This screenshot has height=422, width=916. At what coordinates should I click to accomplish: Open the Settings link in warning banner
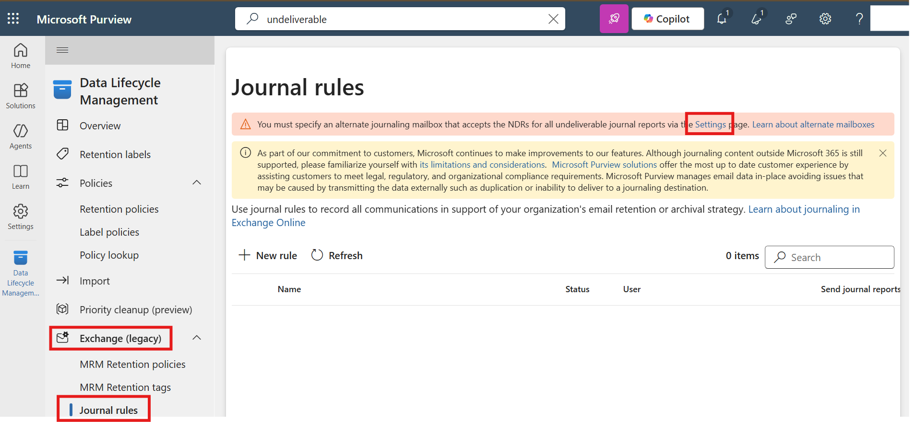(x=710, y=124)
